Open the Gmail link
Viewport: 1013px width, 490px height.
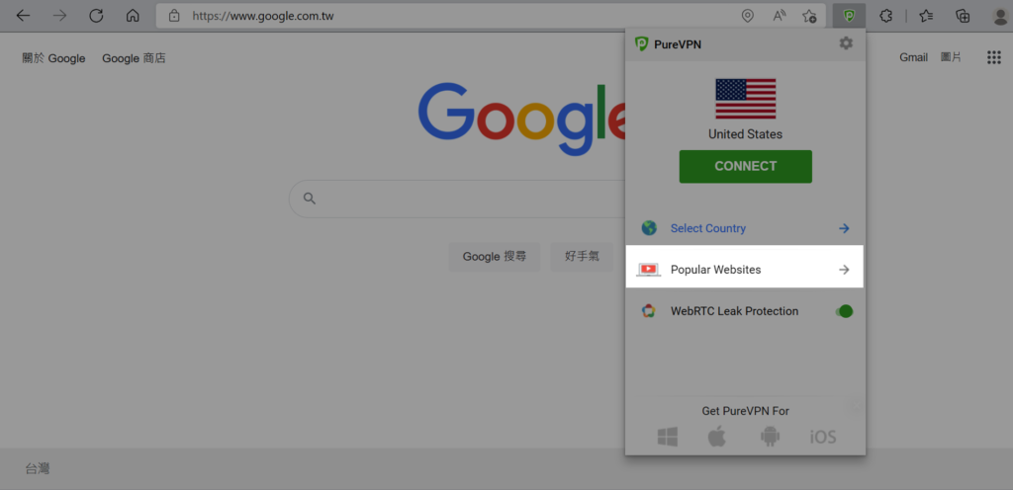click(913, 57)
